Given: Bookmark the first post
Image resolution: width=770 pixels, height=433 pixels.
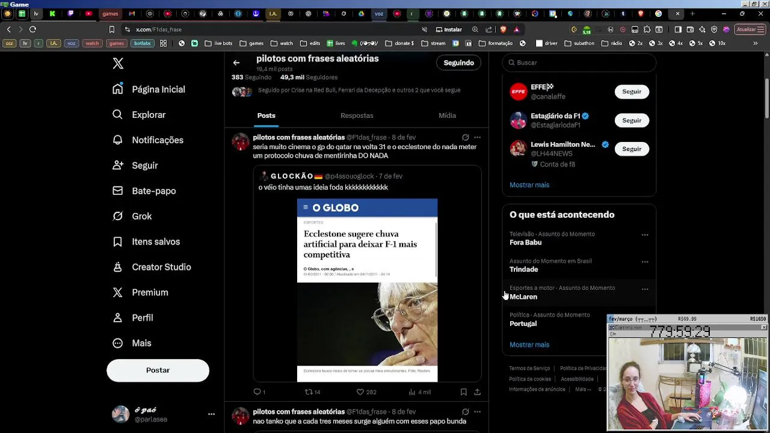Looking at the screenshot, I should point(463,392).
